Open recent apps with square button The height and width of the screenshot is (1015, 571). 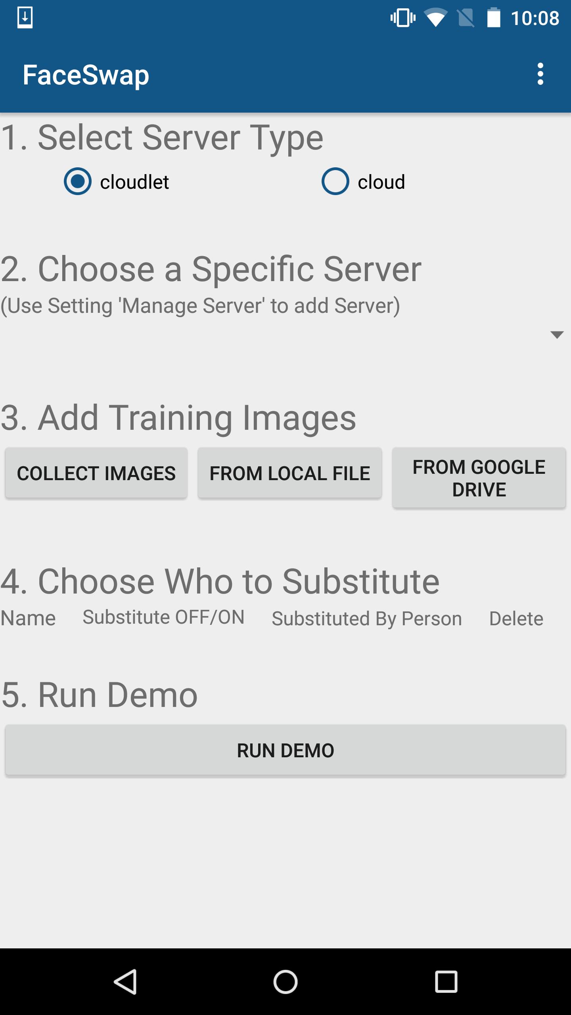click(x=446, y=982)
